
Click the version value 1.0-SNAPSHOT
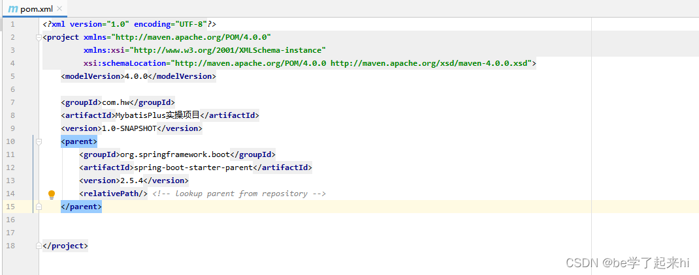pyautogui.click(x=129, y=128)
